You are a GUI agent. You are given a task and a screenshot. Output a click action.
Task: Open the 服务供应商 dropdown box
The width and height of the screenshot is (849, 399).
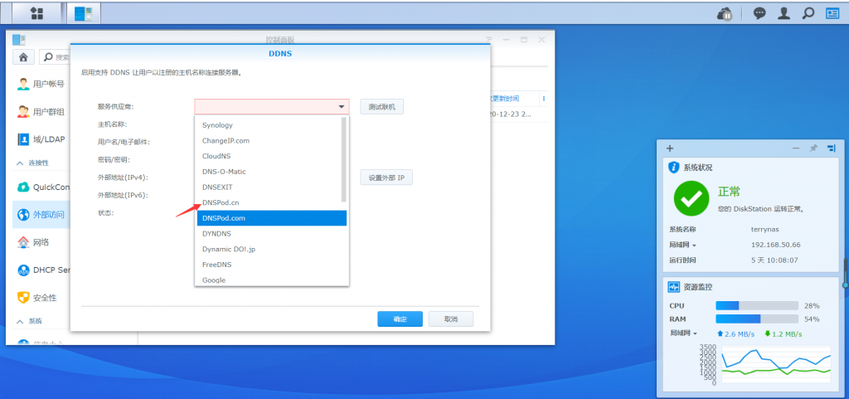coord(272,107)
